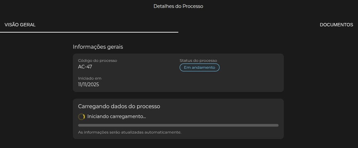Image resolution: width=358 pixels, height=148 pixels.
Task: Click the yellow loading spinner icon
Action: pyautogui.click(x=81, y=117)
